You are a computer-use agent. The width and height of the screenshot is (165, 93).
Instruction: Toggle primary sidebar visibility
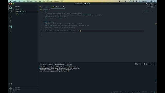pyautogui.click(x=147, y=4)
